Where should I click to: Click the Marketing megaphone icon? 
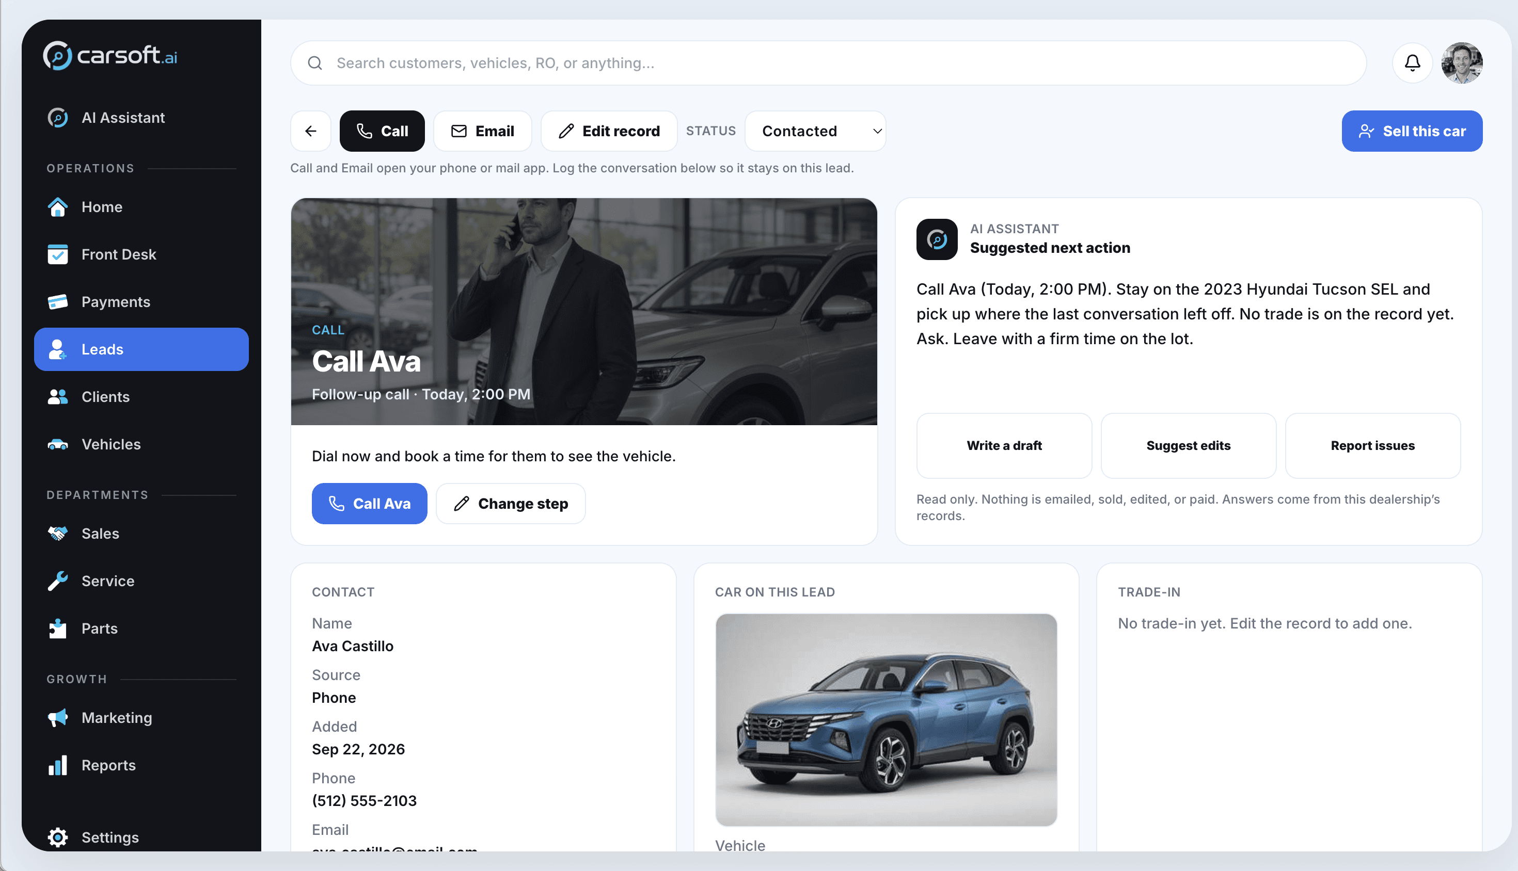pyautogui.click(x=57, y=718)
